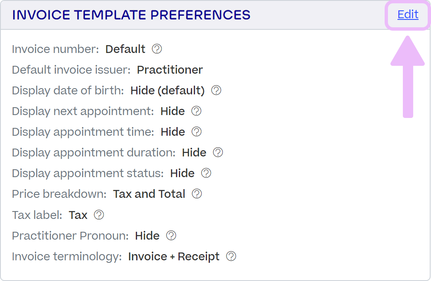This screenshot has width=431, height=281.
Task: Select the Tax label value text
Action: (x=78, y=215)
